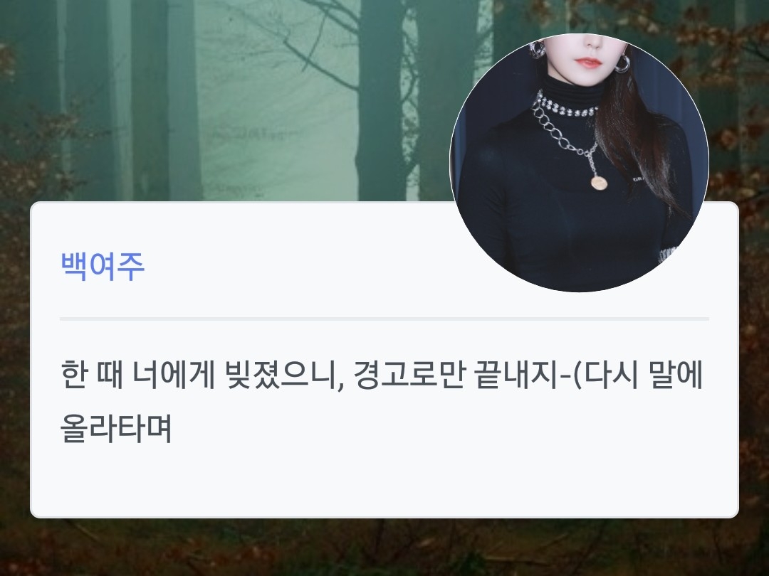Screen dimensions: 769x576
Task: Click the speaker name 백여주
Action: pyautogui.click(x=103, y=267)
